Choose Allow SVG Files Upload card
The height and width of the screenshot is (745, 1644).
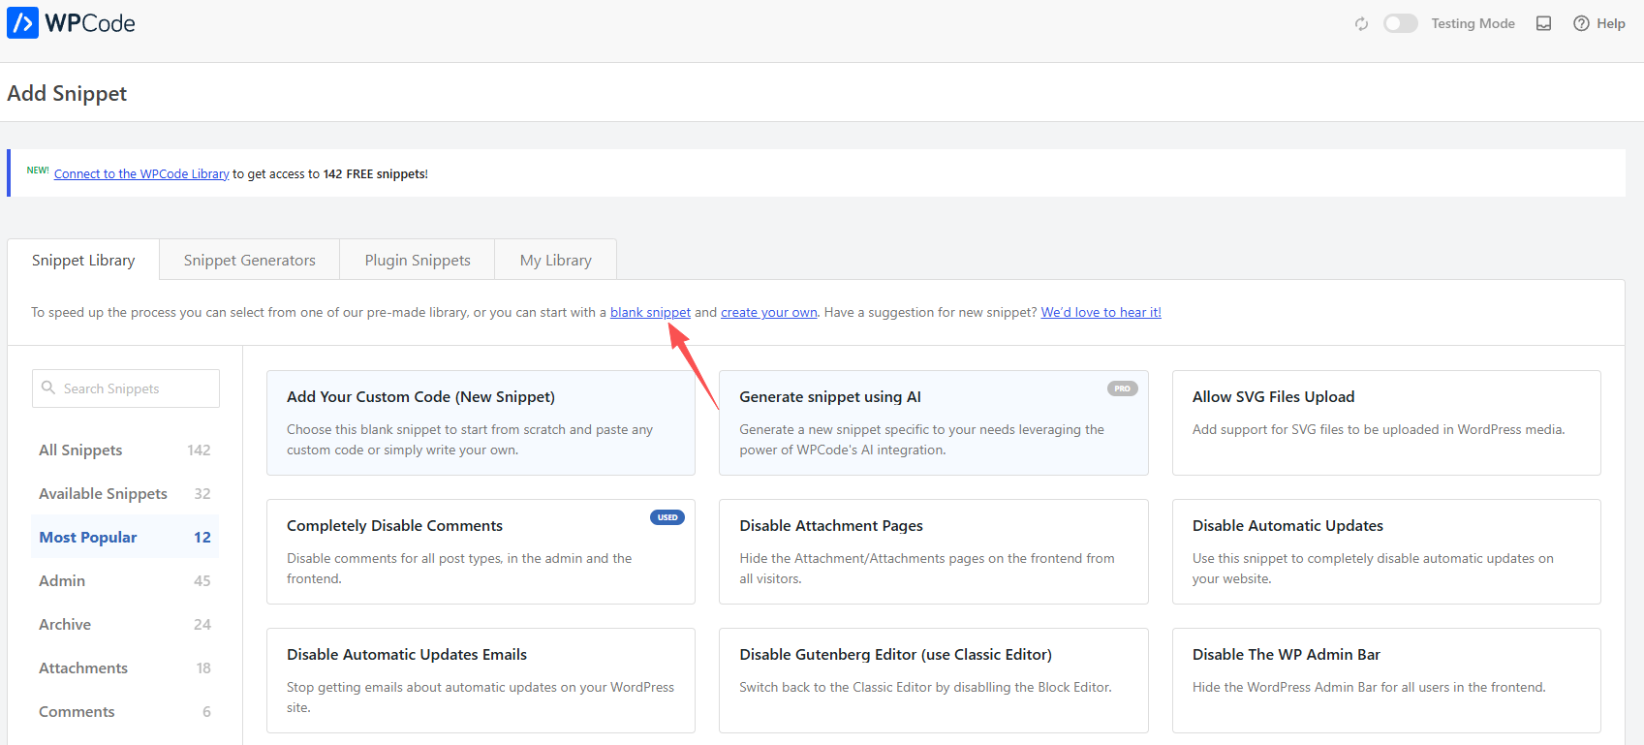(x=1386, y=422)
